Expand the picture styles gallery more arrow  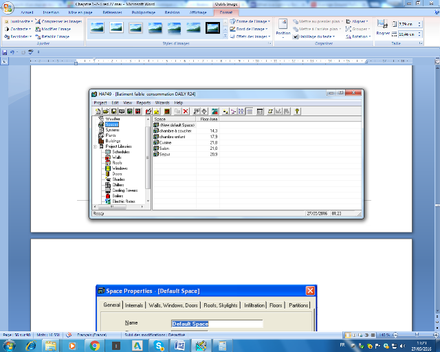click(225, 36)
